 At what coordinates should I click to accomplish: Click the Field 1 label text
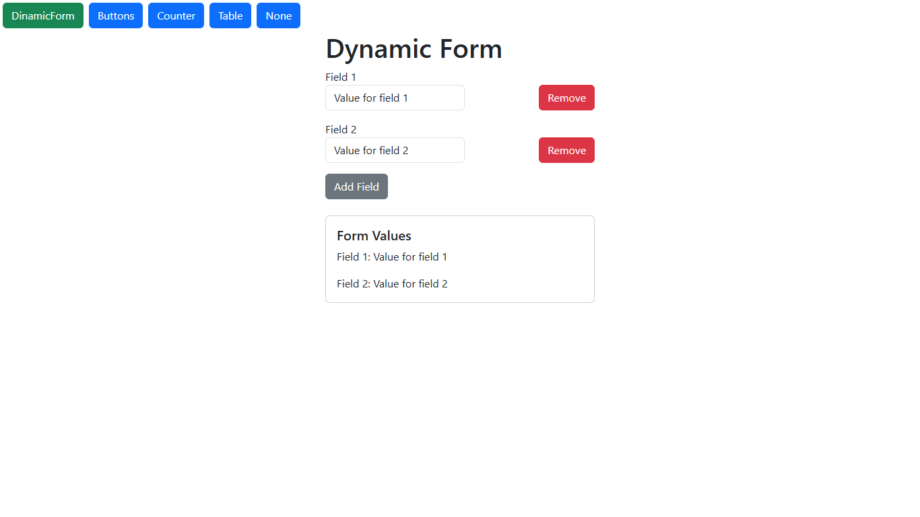coord(341,77)
